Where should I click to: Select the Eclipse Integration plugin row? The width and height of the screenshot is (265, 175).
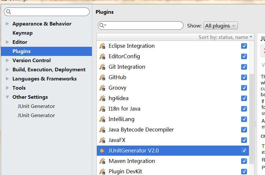173,46
